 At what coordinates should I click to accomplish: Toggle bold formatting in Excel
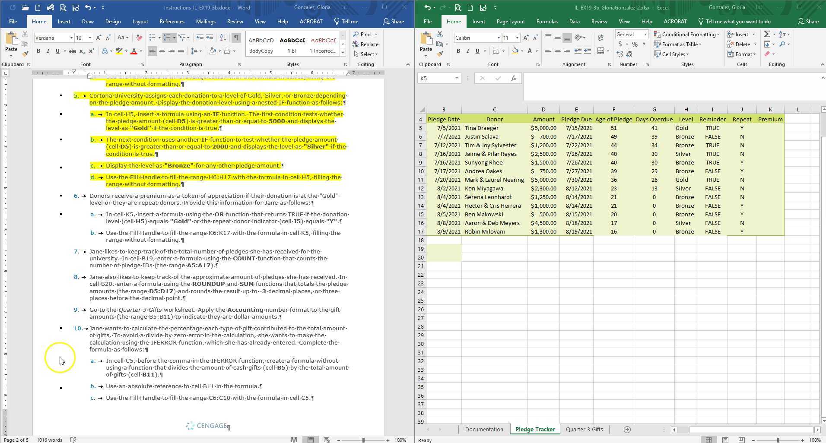point(458,51)
